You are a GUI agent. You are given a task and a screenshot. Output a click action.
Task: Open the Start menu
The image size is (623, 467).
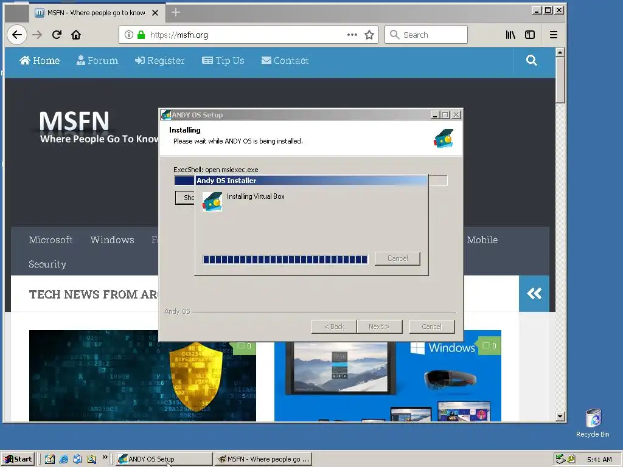pyautogui.click(x=18, y=459)
